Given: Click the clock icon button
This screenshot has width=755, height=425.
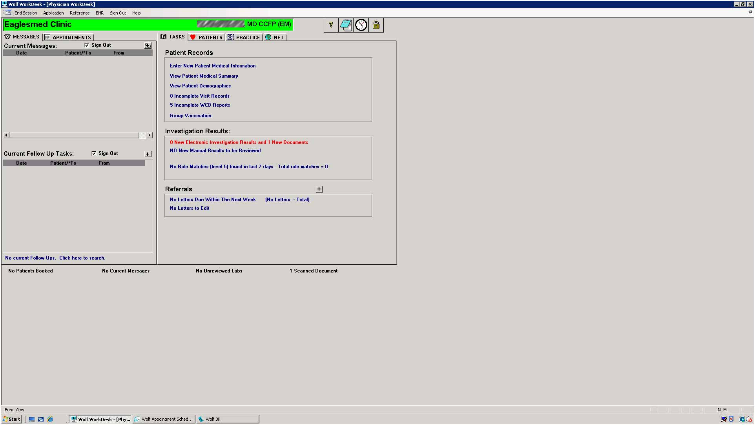Looking at the screenshot, I should [361, 25].
